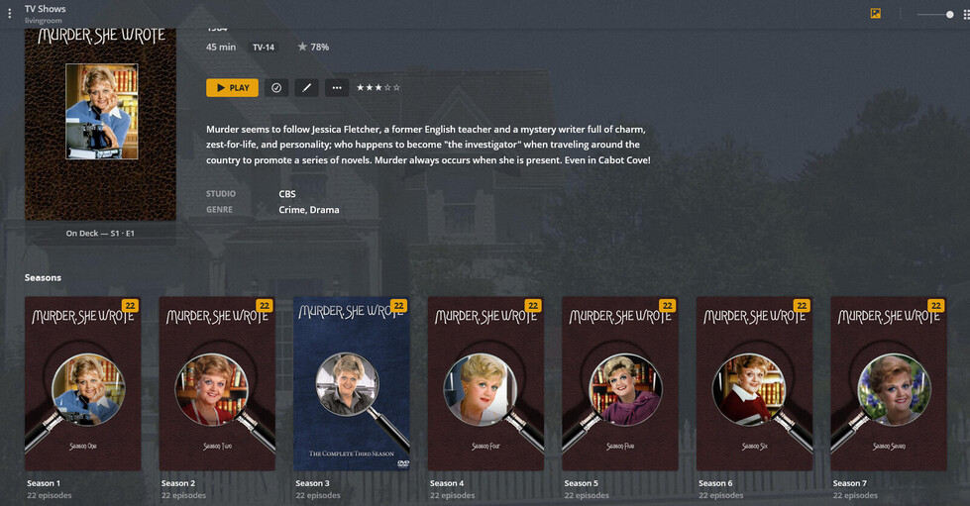Click the 45 min duration text
This screenshot has height=506, width=970.
(221, 47)
